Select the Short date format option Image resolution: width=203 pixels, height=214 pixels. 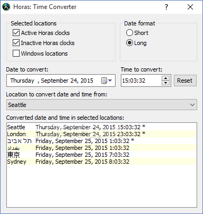[129, 33]
